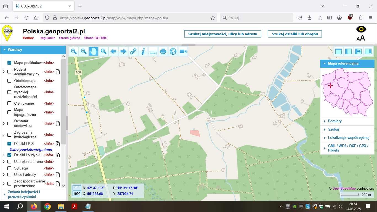Screen dimensions: 377x212
Task: Open a new browser tab
Action: tap(80, 6)
